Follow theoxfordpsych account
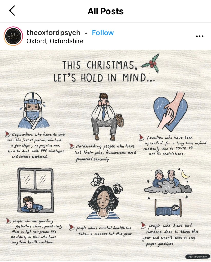This screenshot has width=211, height=262. coord(103,33)
